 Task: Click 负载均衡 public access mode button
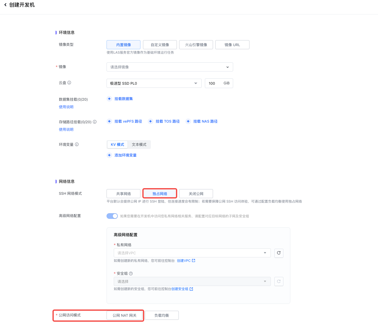(x=162, y=315)
